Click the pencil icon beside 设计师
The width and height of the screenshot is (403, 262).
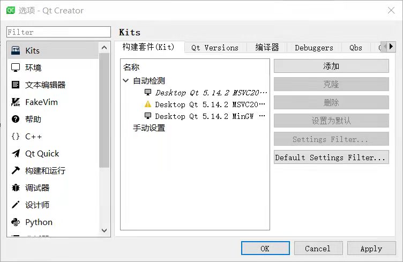pyautogui.click(x=16, y=205)
